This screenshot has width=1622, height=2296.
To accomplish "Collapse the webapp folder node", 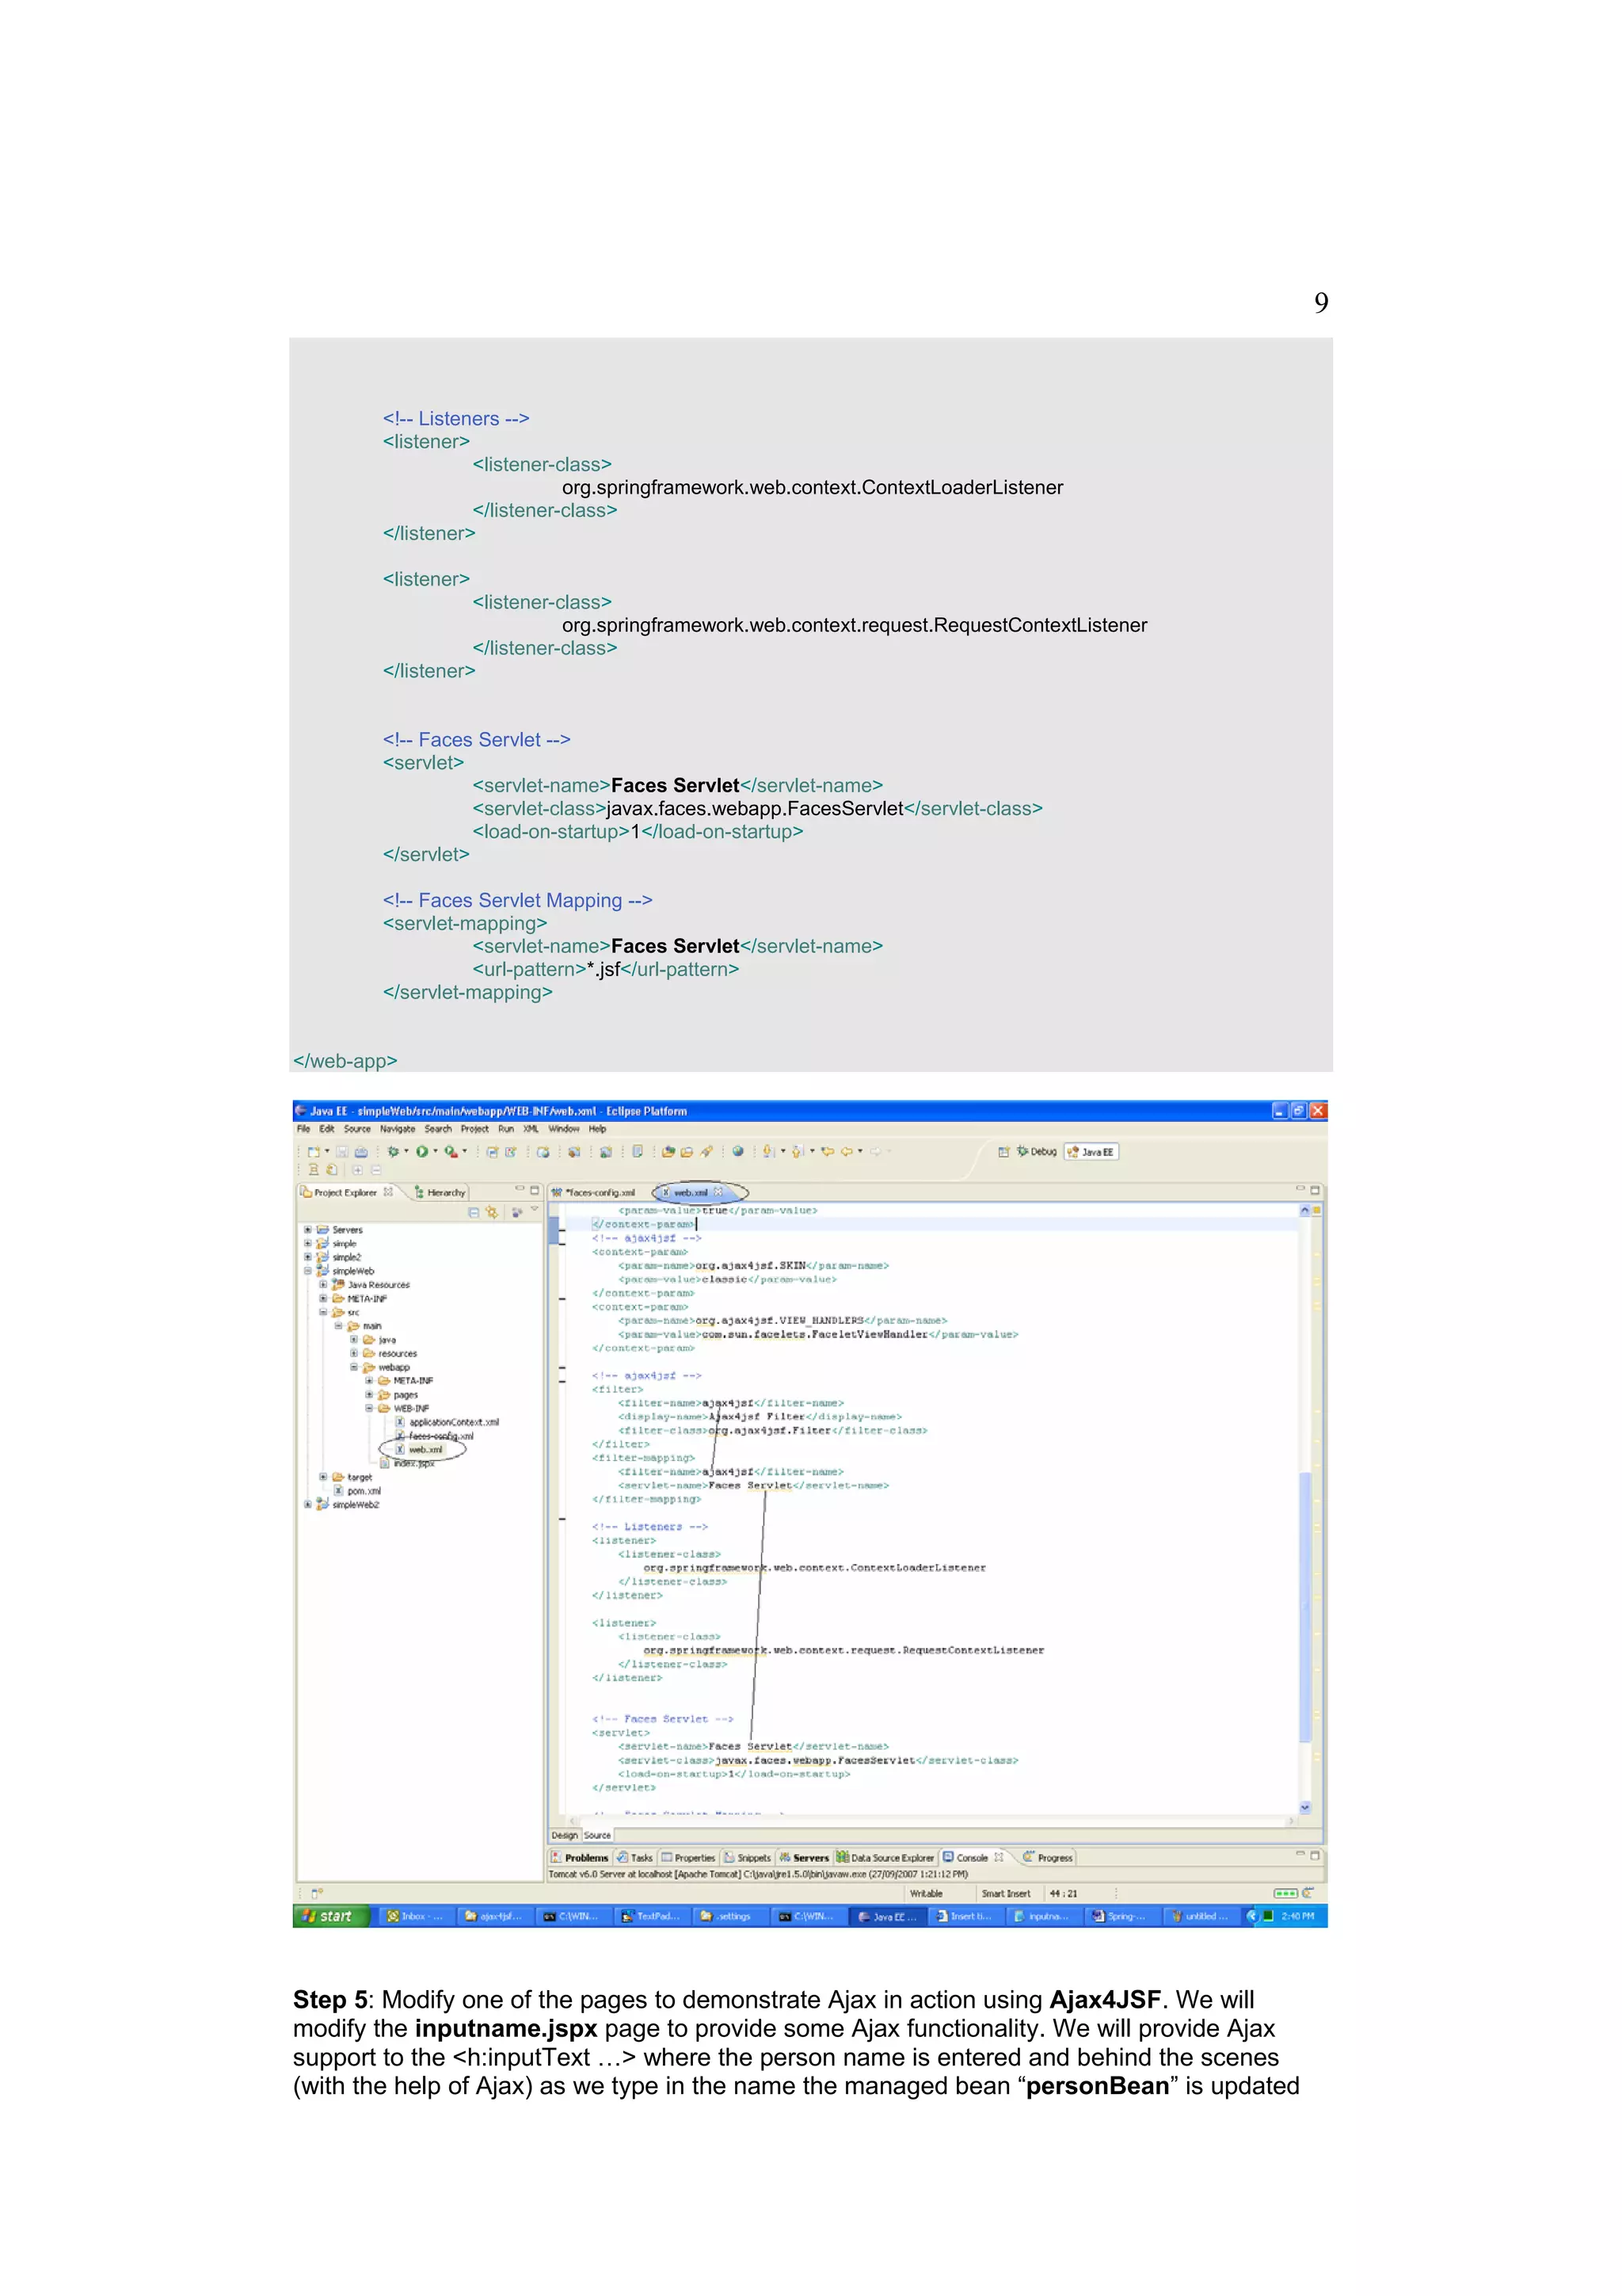I will (x=354, y=1367).
